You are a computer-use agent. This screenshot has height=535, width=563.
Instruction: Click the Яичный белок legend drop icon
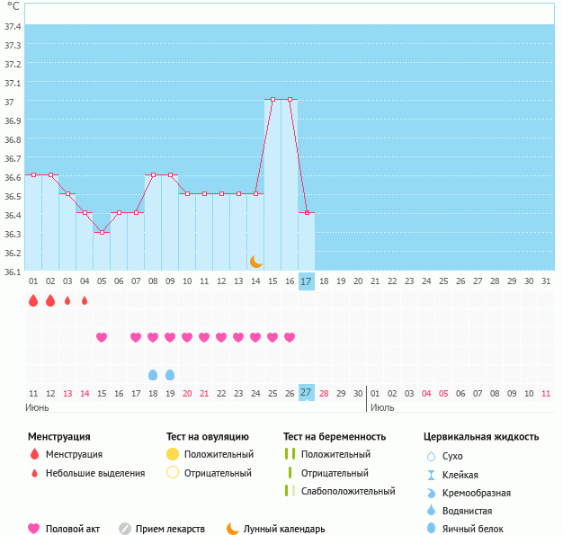[x=431, y=529]
